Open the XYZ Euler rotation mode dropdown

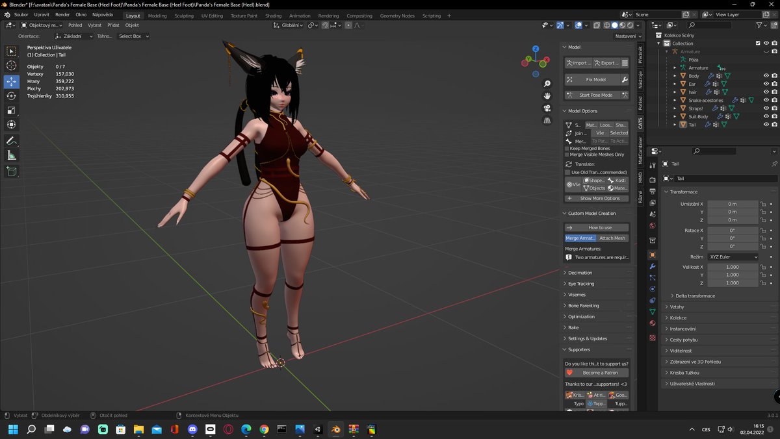pos(733,257)
